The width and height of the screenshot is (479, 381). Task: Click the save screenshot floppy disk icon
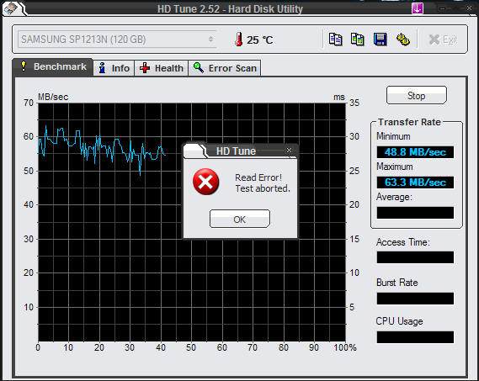[x=380, y=40]
